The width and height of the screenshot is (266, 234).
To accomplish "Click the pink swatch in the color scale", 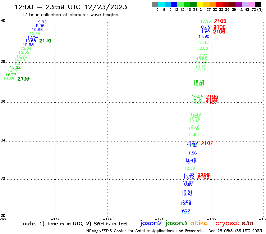I will pos(251,4).
